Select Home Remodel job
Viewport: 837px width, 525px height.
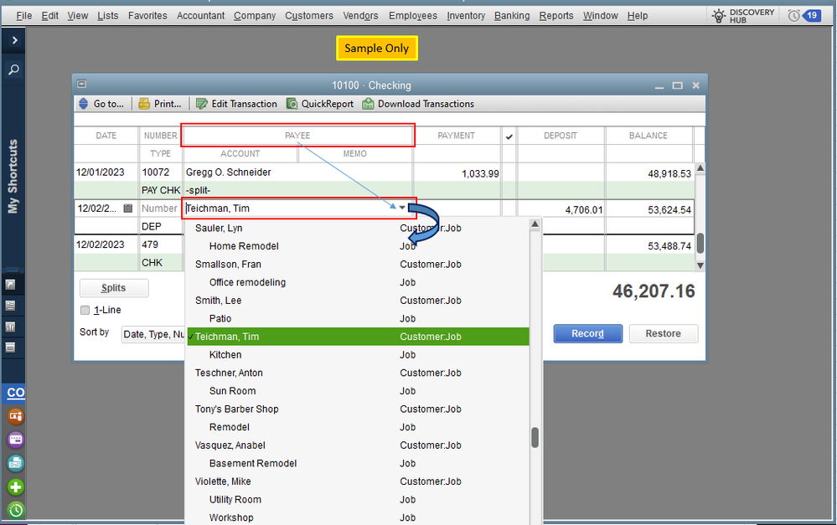358,246
